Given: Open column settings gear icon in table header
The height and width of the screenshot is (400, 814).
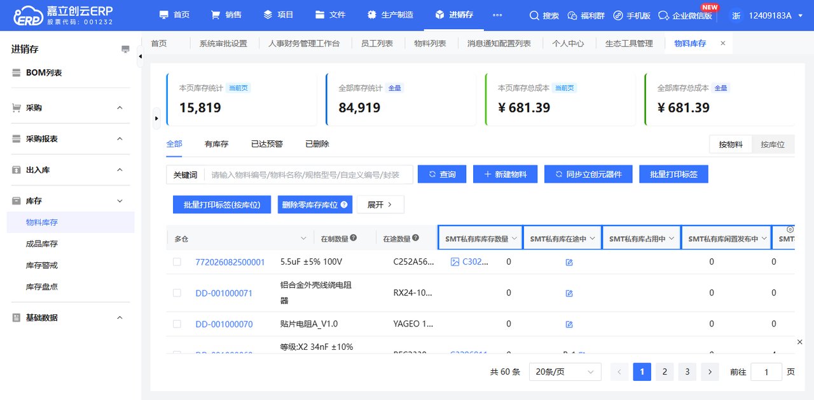Looking at the screenshot, I should [x=790, y=229].
